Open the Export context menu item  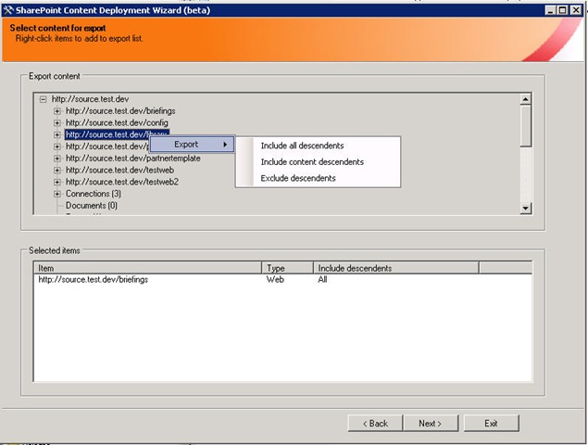point(193,145)
